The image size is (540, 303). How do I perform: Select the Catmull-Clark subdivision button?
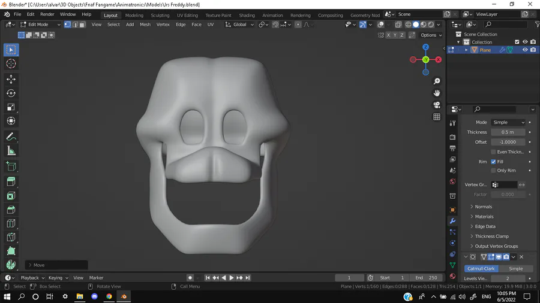(x=481, y=269)
